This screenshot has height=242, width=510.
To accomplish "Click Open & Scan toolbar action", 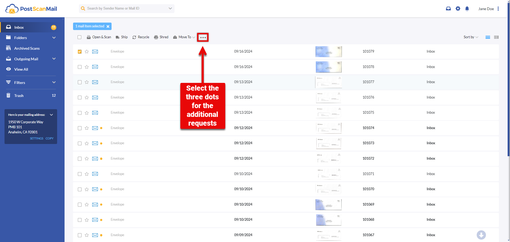I will pyautogui.click(x=99, y=37).
